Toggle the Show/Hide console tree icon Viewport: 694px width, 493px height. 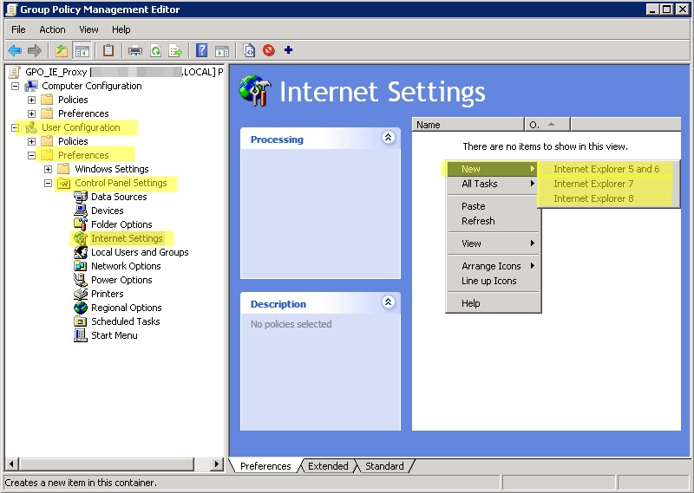pos(82,50)
